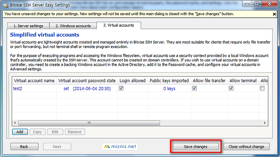This screenshot has width=280, height=157.
Task: Click Close without change button
Action: (x=247, y=147)
